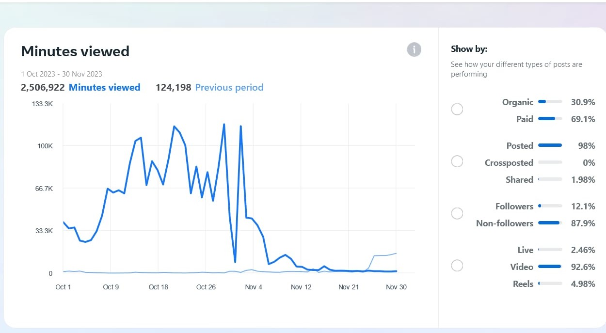The height and width of the screenshot is (333, 606).
Task: Click the Oct 18 date axis label
Action: coord(158,287)
